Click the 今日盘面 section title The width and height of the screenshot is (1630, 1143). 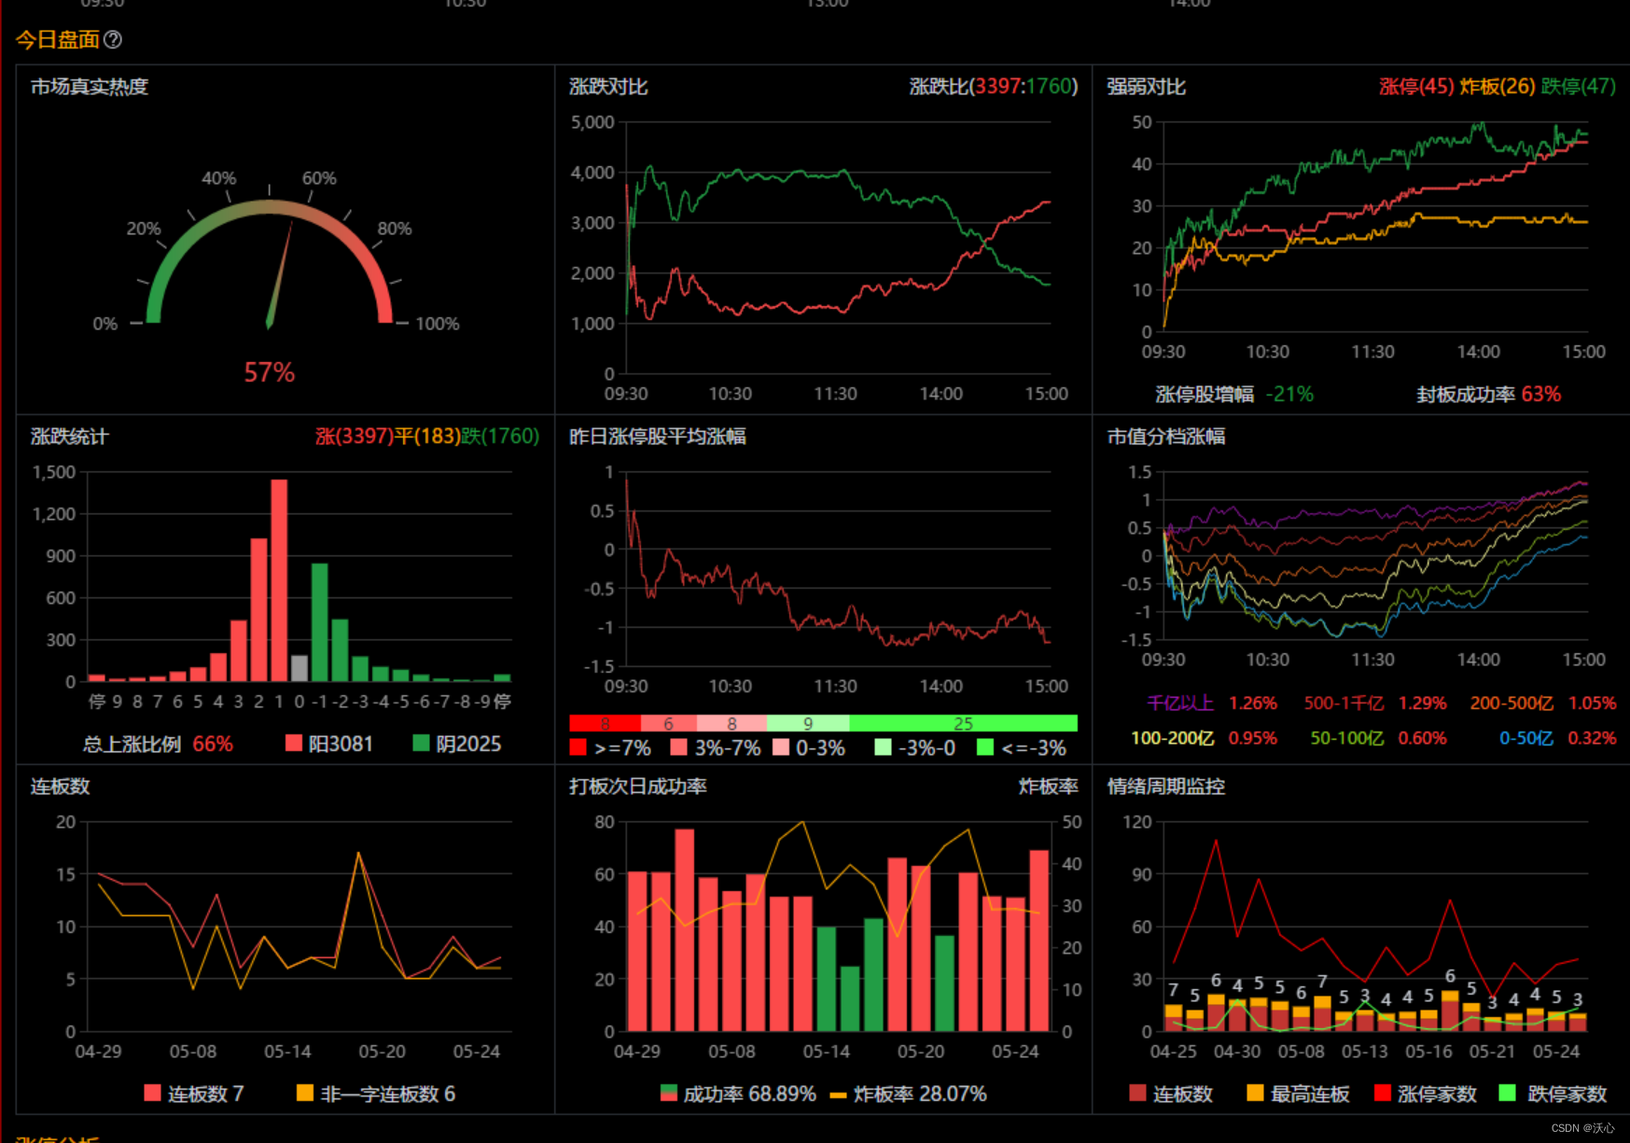pyautogui.click(x=58, y=39)
